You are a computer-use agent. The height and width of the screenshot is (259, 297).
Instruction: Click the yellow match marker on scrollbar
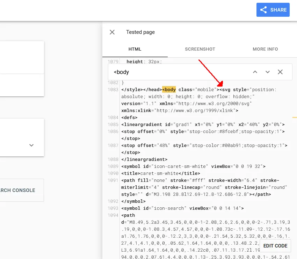coord(295,118)
